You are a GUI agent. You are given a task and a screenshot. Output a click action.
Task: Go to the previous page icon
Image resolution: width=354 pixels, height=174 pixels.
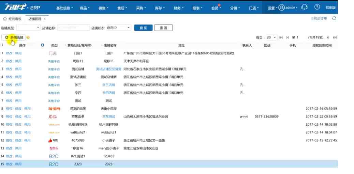pos(287,37)
